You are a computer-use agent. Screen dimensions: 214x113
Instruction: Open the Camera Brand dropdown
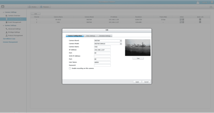tap(121, 41)
